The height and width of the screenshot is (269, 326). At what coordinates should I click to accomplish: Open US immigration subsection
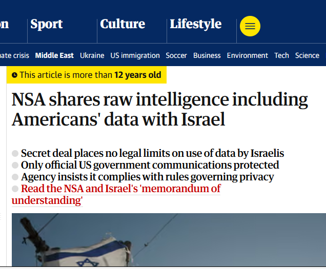tap(135, 56)
